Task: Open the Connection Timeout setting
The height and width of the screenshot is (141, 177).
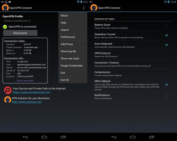Action: [133, 64]
